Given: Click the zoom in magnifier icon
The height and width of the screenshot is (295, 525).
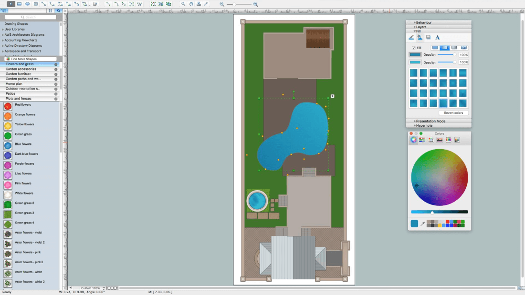Looking at the screenshot, I should coord(255,4).
